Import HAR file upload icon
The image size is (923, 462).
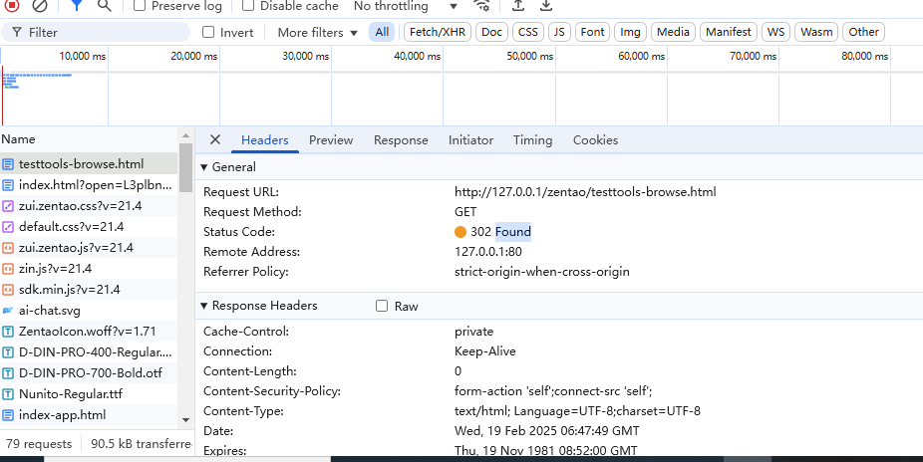(x=518, y=6)
